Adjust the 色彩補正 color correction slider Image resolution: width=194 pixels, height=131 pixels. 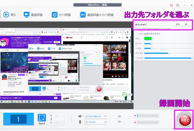point(169,53)
